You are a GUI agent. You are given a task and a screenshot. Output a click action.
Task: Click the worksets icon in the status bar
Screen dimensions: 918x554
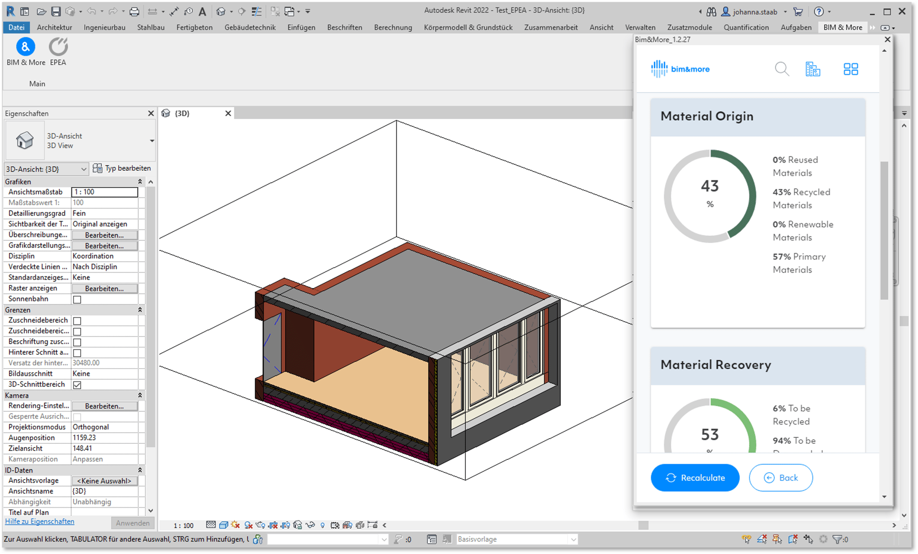(258, 539)
